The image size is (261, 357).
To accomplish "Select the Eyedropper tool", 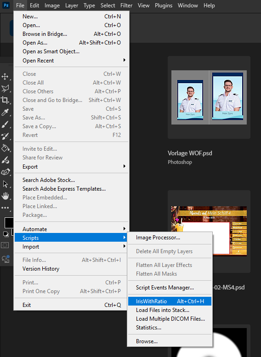I will coord(5,112).
